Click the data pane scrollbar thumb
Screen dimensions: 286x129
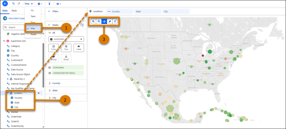pyautogui.click(x=43, y=65)
